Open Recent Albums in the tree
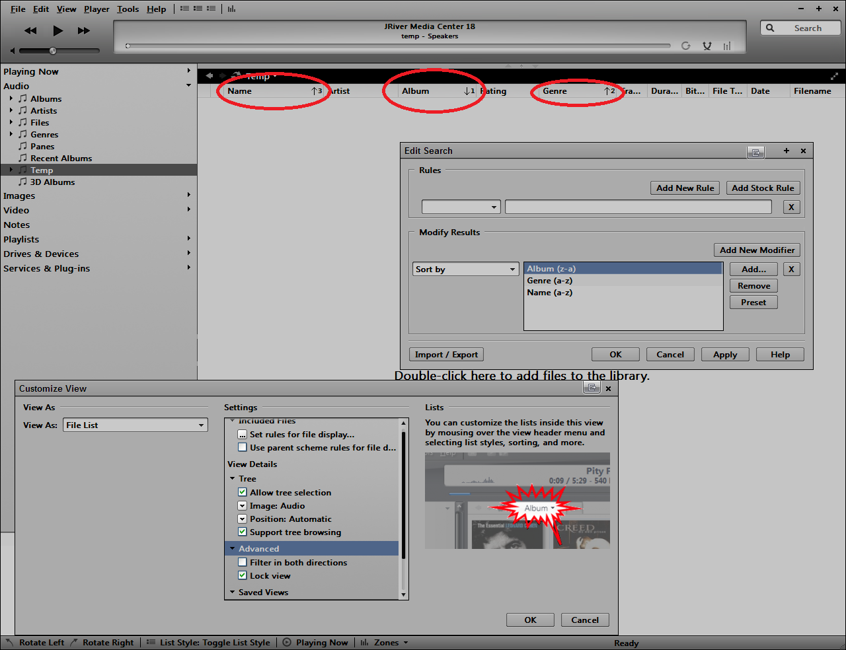 pyautogui.click(x=61, y=159)
